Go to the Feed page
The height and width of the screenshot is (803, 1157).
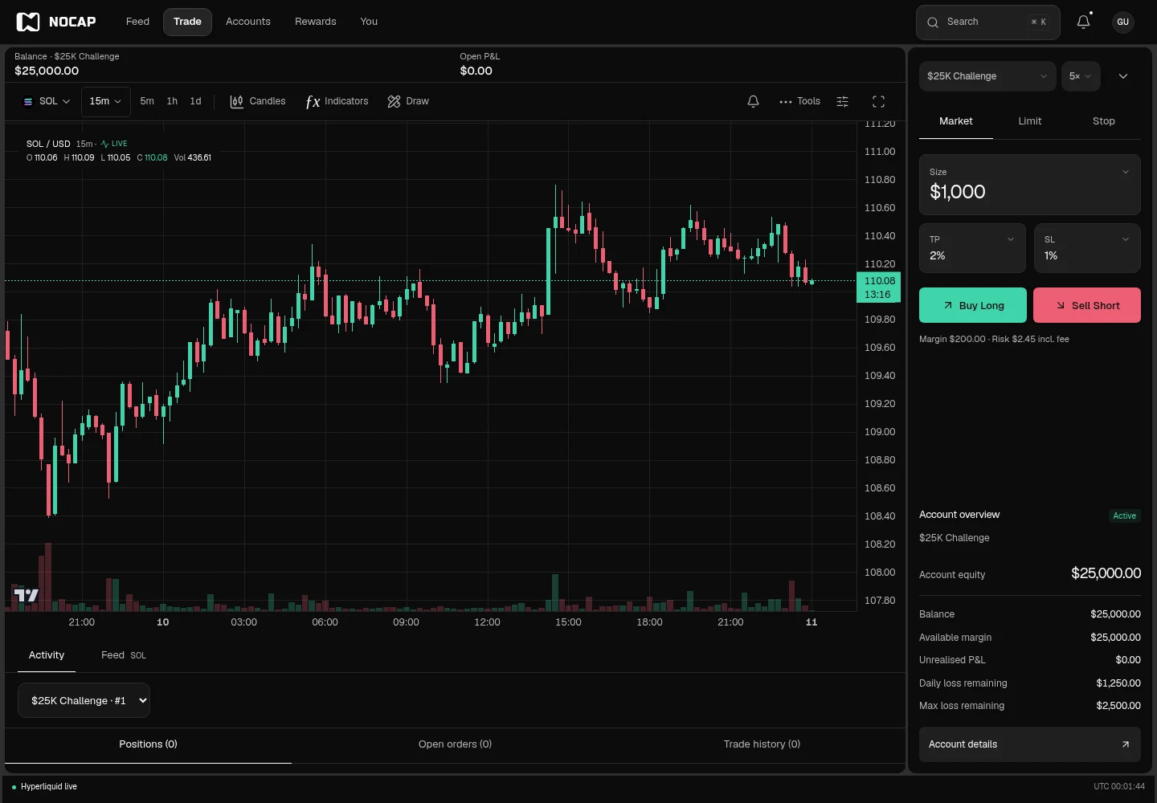pyautogui.click(x=137, y=22)
